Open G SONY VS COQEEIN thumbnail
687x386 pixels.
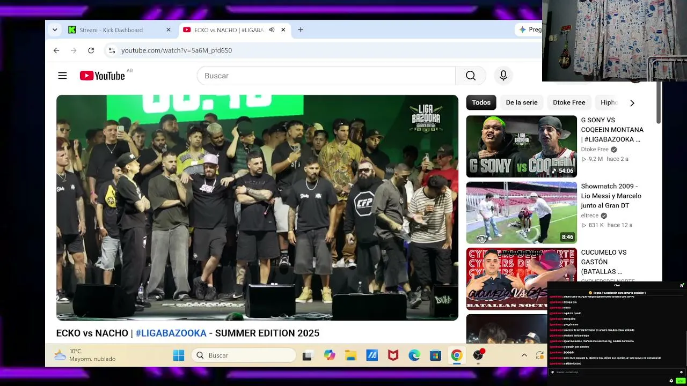pyautogui.click(x=521, y=146)
